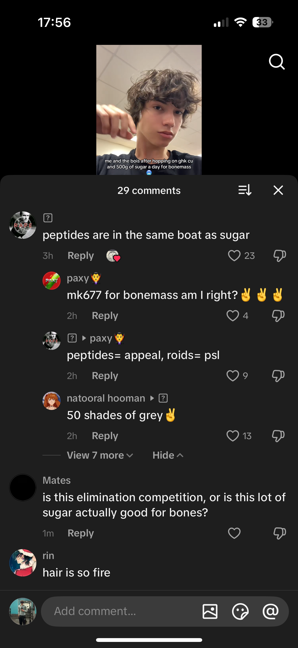Reply to the Mates comment
Viewport: 298px width, 648px height.
point(81,533)
